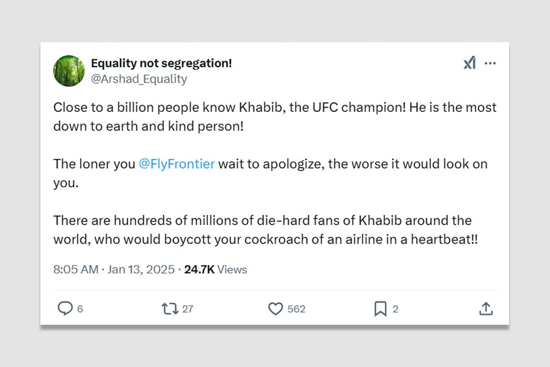The height and width of the screenshot is (367, 550).
Task: Bookmark this tweet
Action: coord(380,309)
